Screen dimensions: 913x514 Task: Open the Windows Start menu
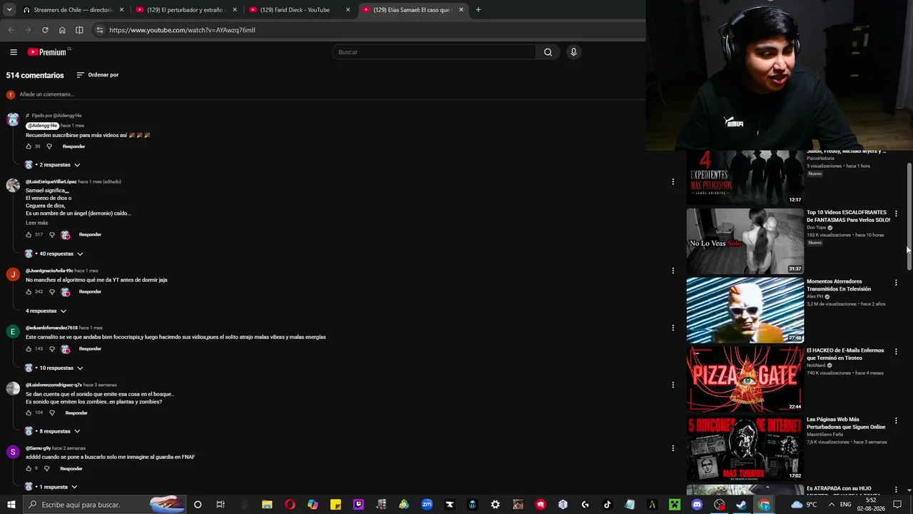pyautogui.click(x=11, y=505)
